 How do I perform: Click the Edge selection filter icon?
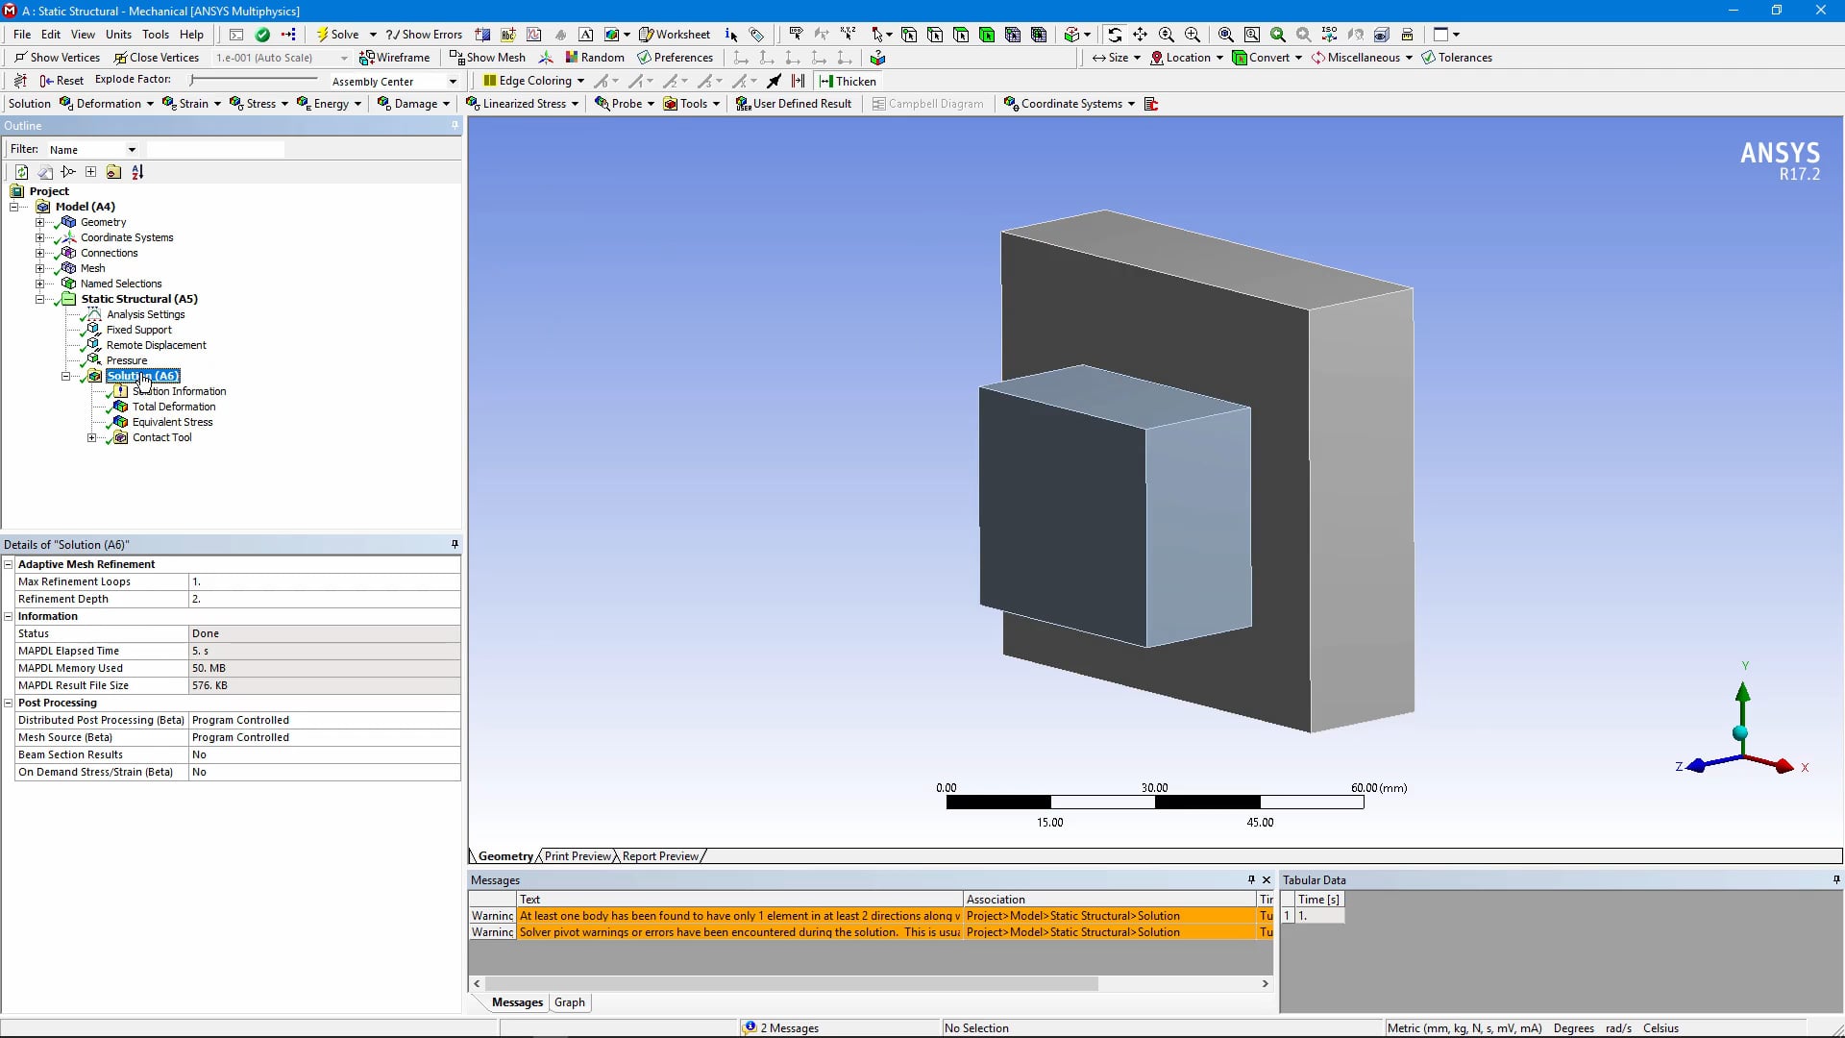(935, 35)
